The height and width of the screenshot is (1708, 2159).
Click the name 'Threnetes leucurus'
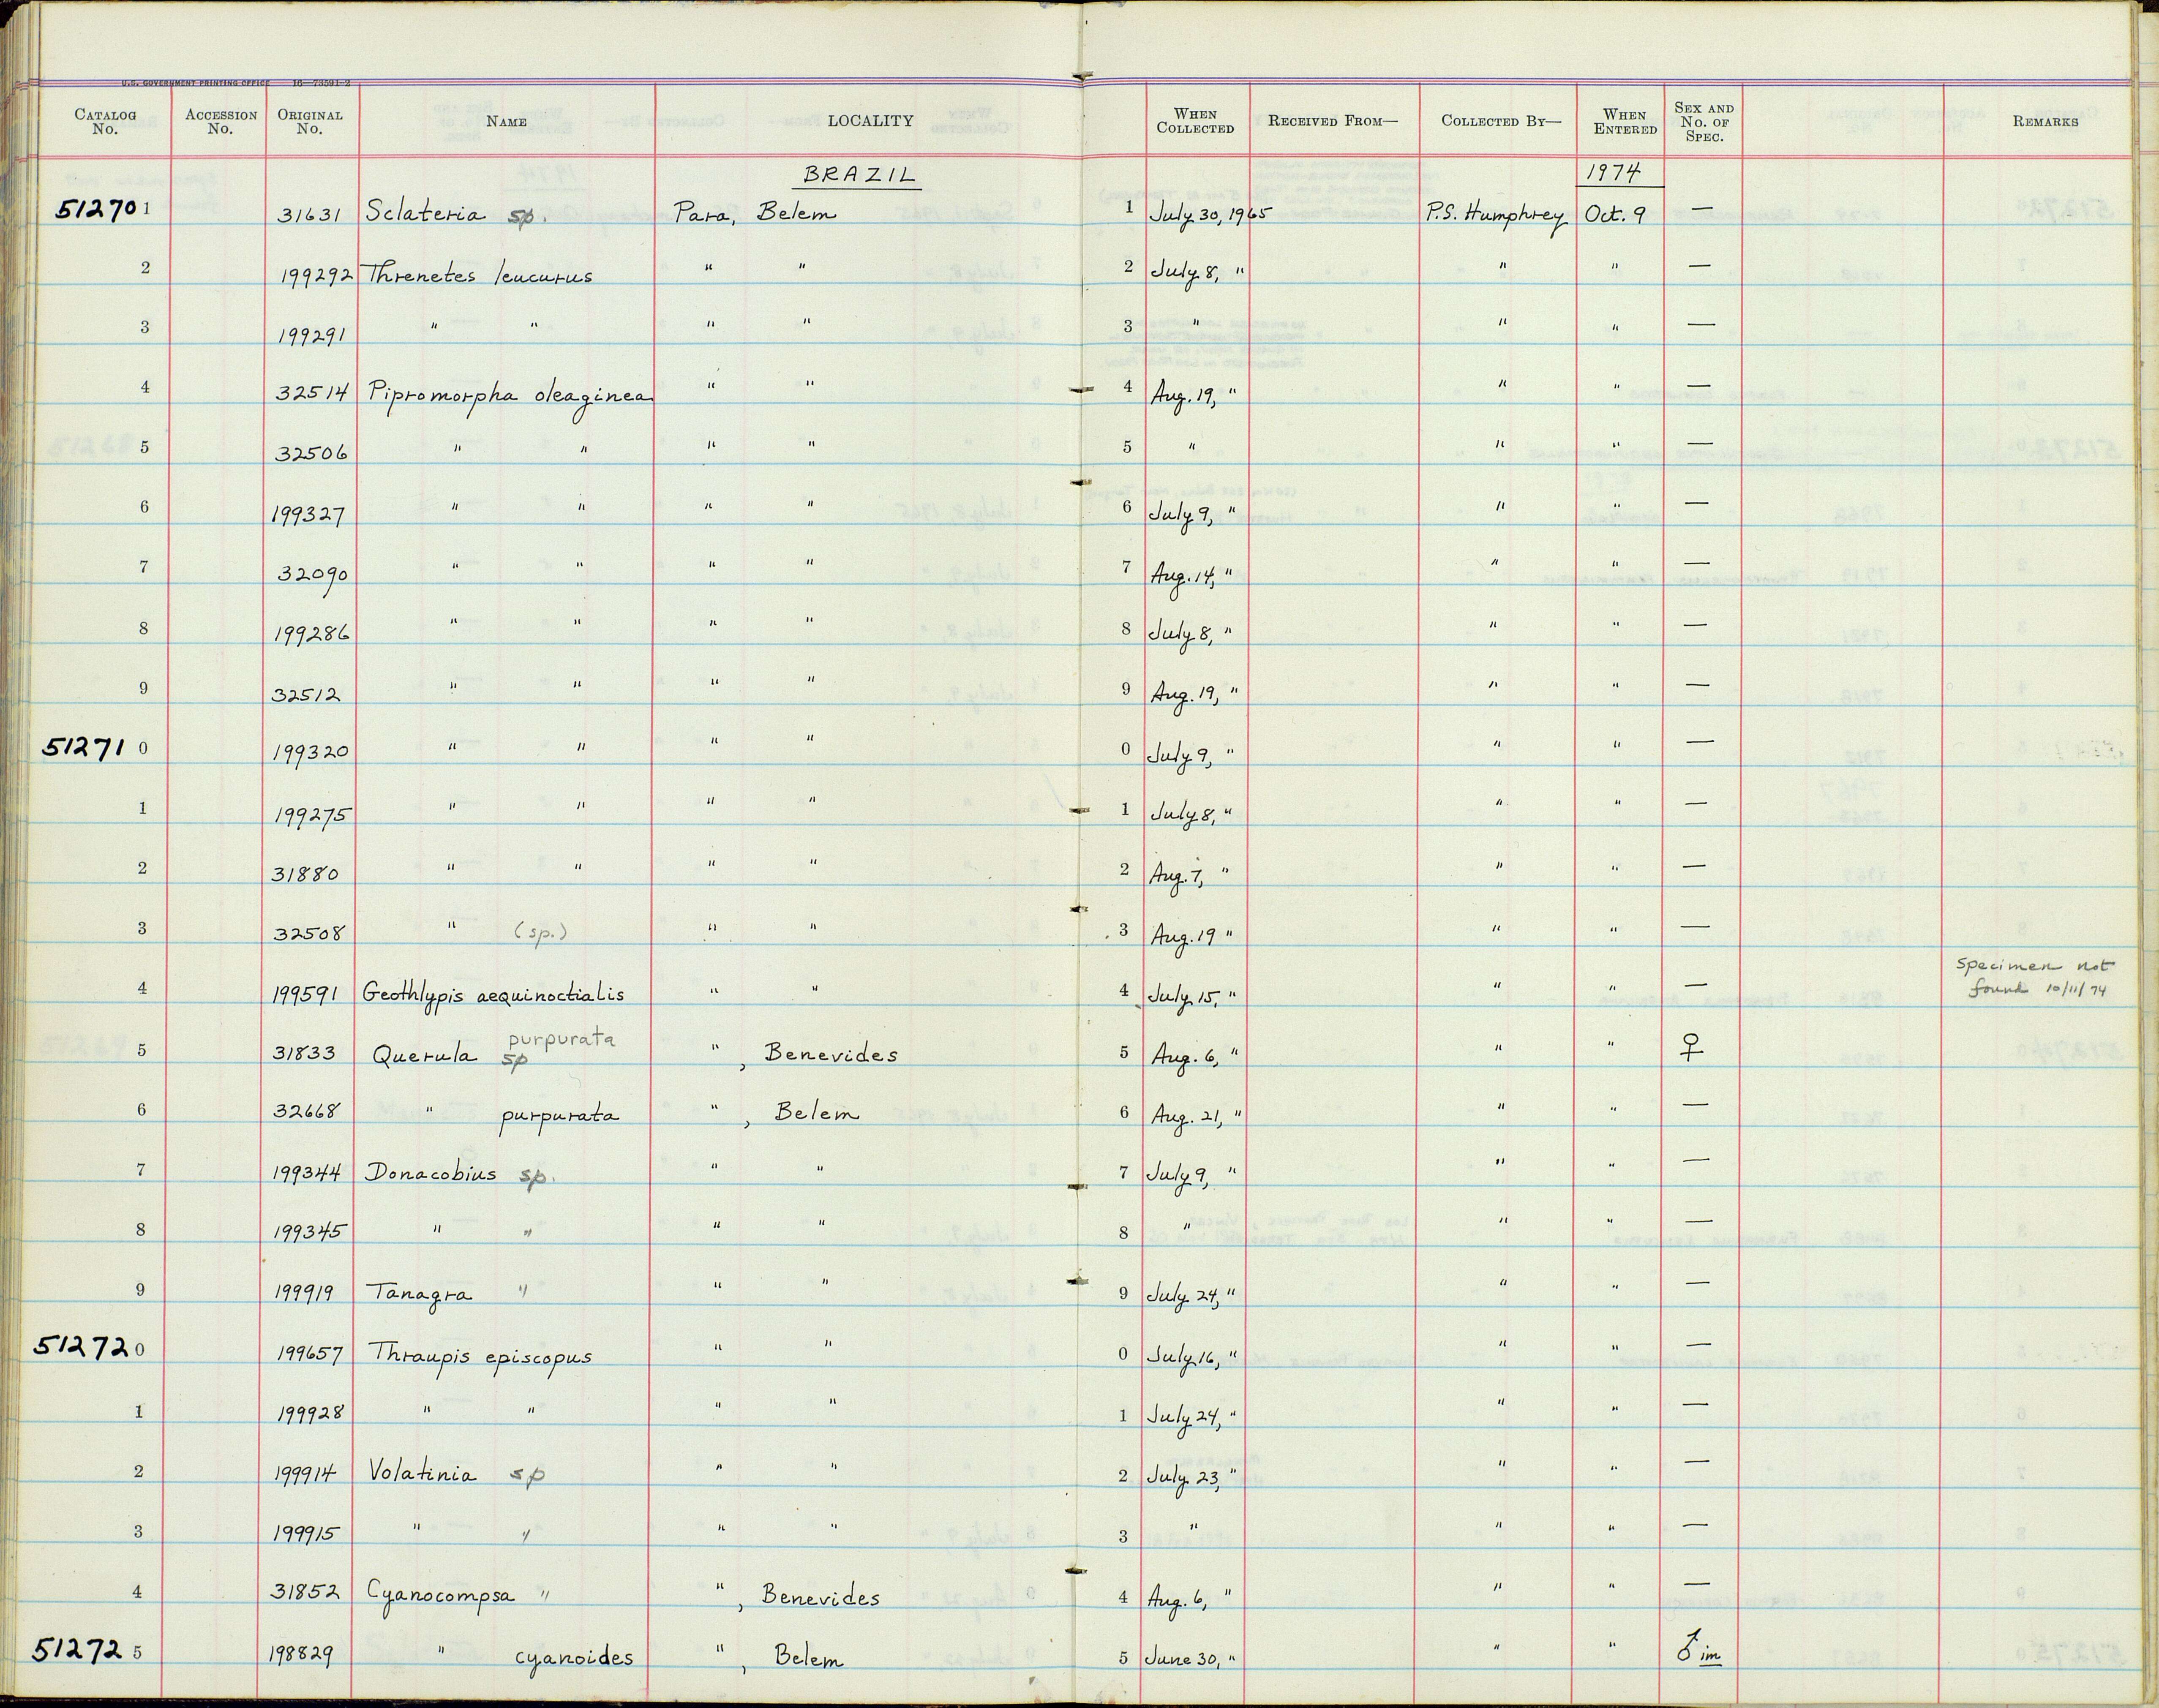click(479, 274)
